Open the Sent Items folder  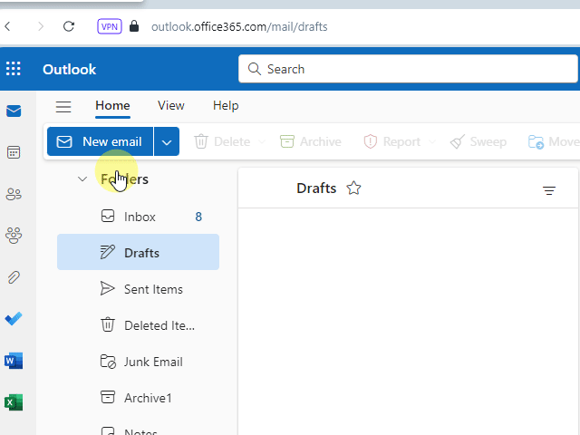tap(138, 289)
